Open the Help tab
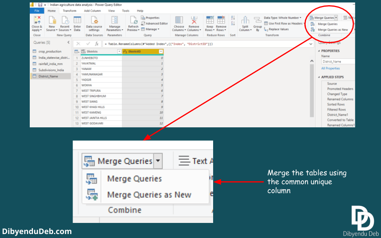This screenshot has height=238, width=381. pos(140,11)
